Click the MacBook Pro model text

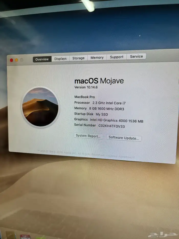tap(84, 97)
